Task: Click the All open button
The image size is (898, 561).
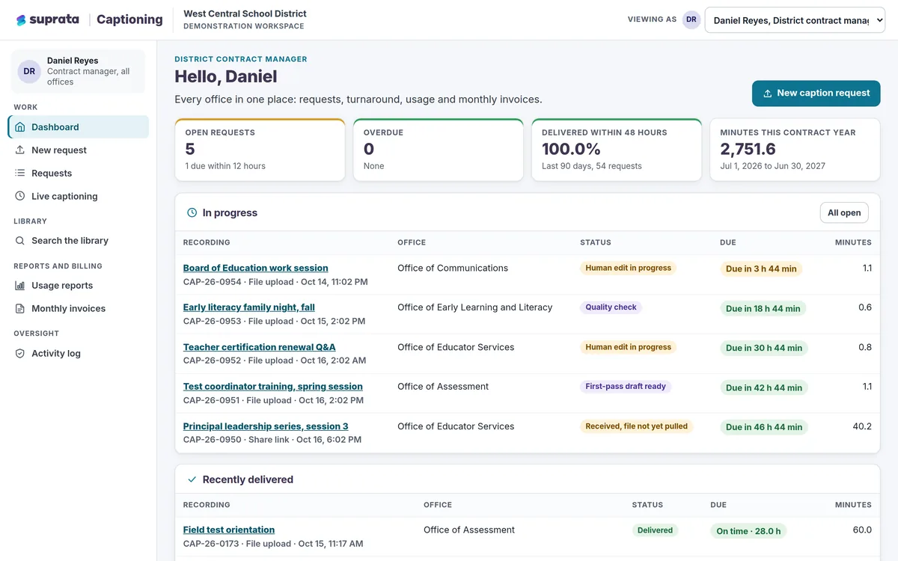Action: point(844,212)
